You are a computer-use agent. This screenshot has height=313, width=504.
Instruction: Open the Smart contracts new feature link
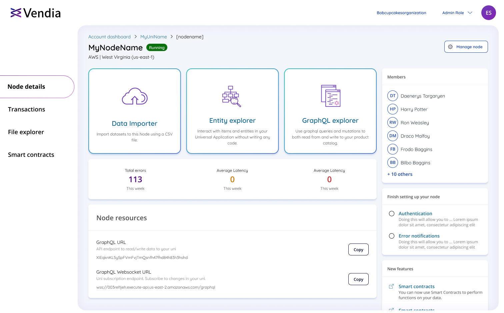(x=417, y=287)
